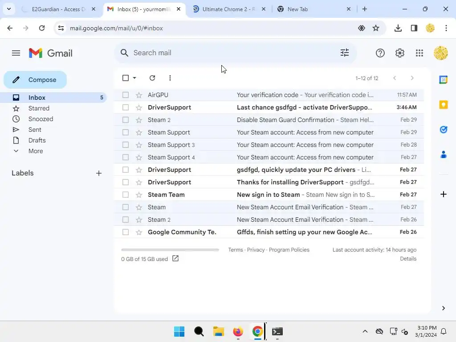The width and height of the screenshot is (456, 342).
Task: Select the Steam Support 3 email checkbox
Action: (x=126, y=145)
